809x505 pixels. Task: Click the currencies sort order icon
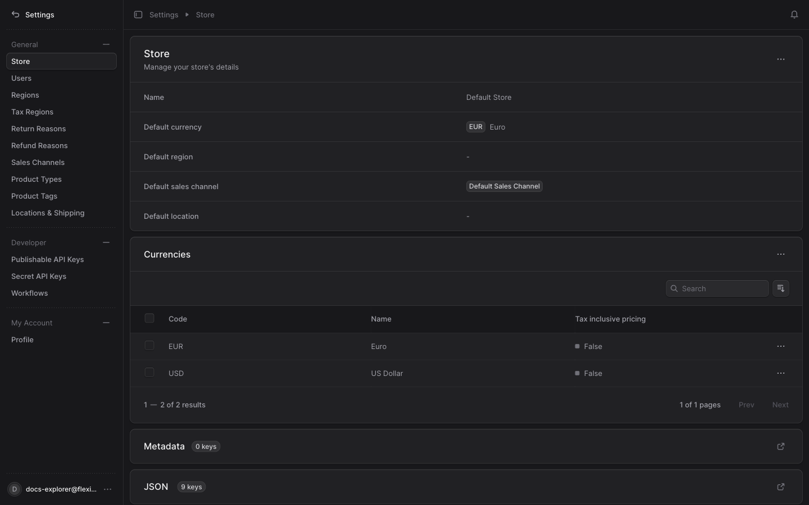pyautogui.click(x=781, y=288)
